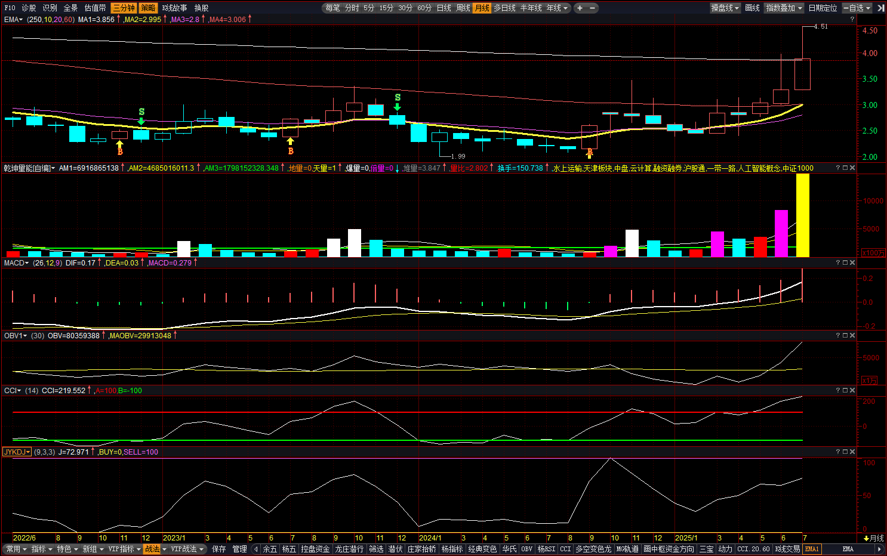887x556 pixels.
Task: Open help for the OBV1 panel
Action: coord(837,335)
